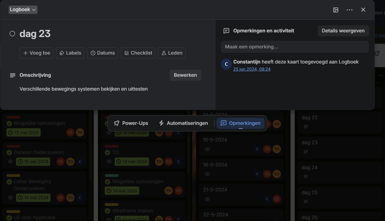Screen dimensions: 385x221
Task: Click Constantijn's avatar in activity
Action: (226, 64)
